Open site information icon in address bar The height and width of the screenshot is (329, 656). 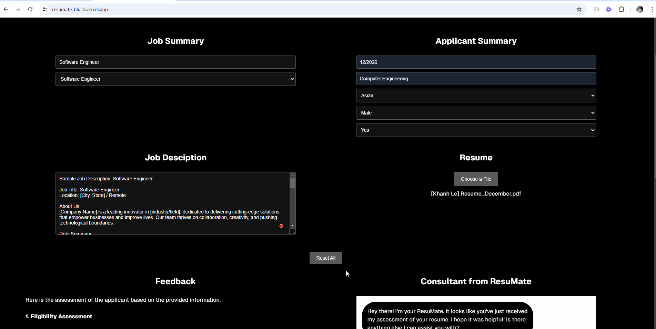pyautogui.click(x=45, y=9)
